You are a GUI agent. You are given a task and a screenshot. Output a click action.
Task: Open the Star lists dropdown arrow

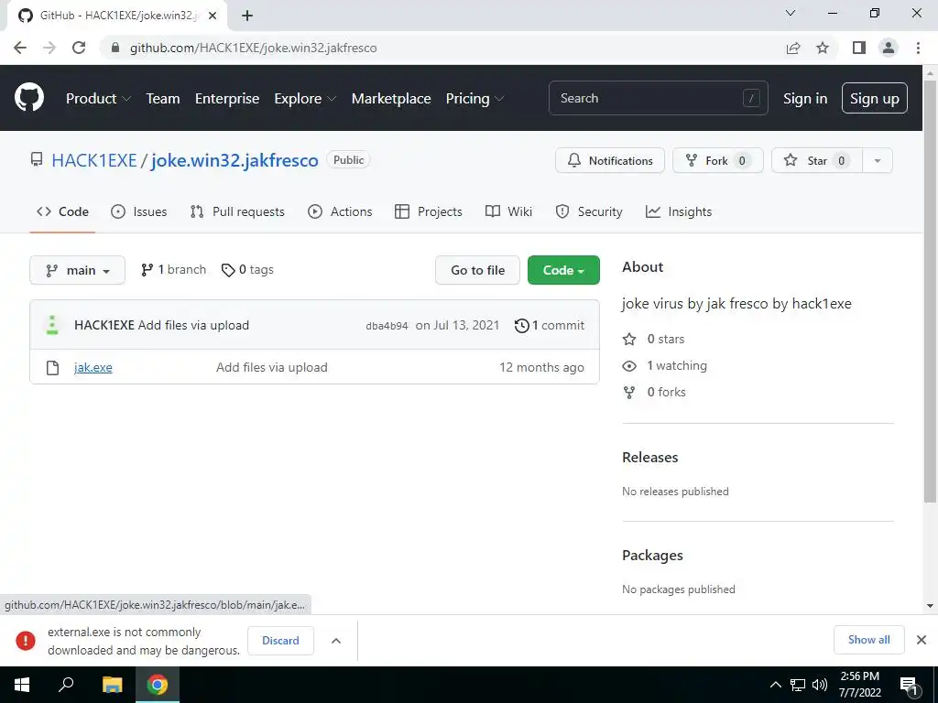pos(877,160)
